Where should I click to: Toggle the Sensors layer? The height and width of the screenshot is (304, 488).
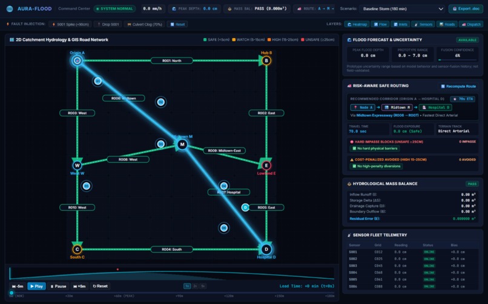pos(423,24)
